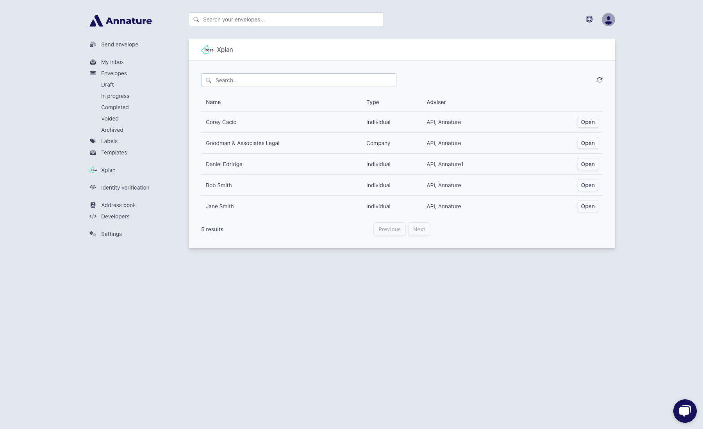Click the Identity verification fingerprint icon
Viewport: 703px width, 429px height.
pyautogui.click(x=93, y=188)
